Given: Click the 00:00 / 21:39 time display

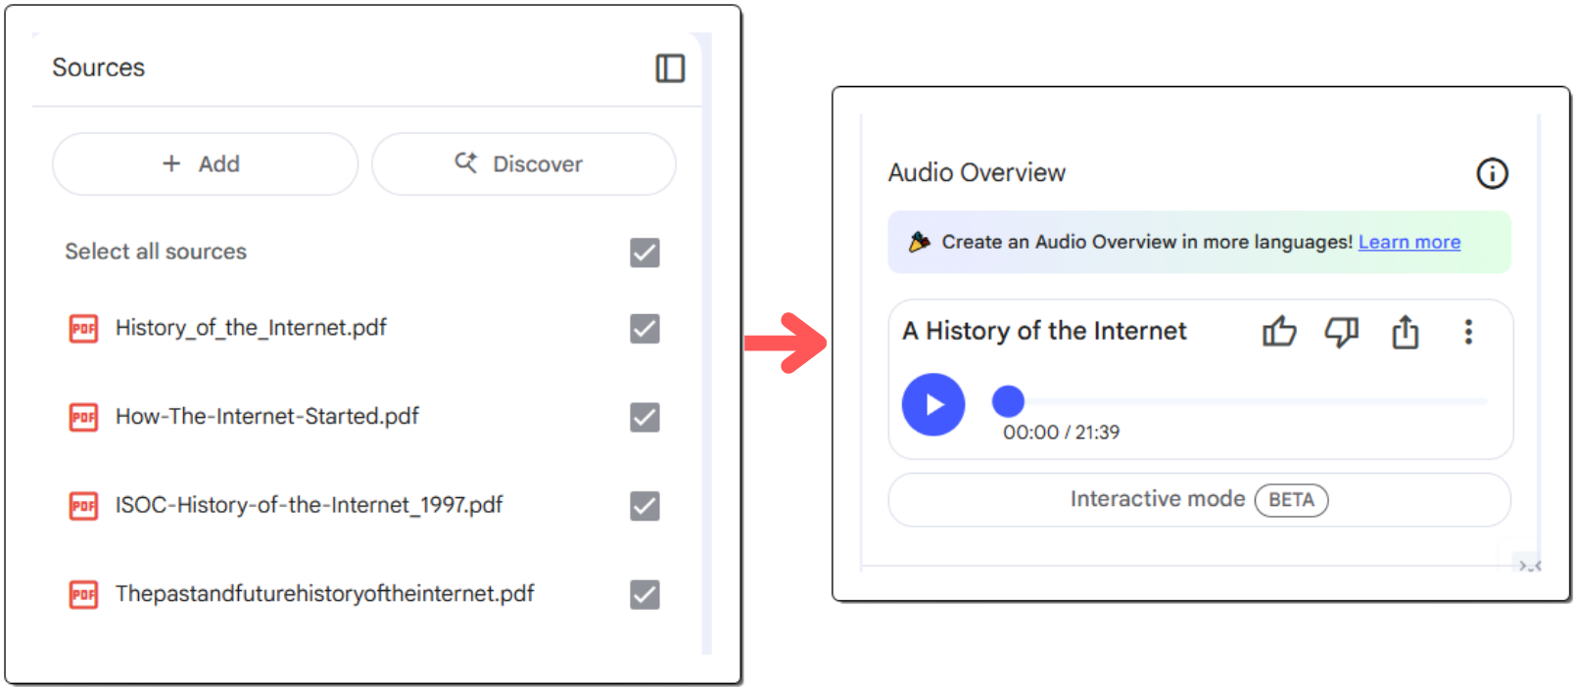Looking at the screenshot, I should pos(1061,433).
